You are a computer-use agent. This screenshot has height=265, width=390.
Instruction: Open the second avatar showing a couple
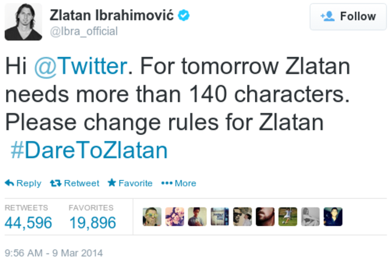pos(175,217)
